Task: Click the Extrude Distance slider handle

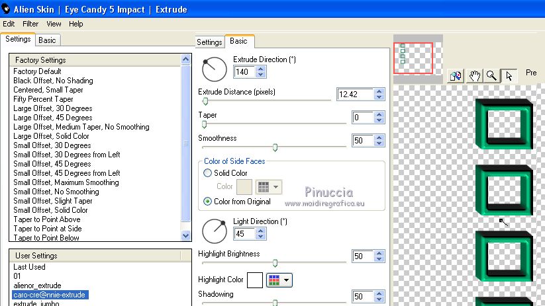Action: (x=205, y=101)
